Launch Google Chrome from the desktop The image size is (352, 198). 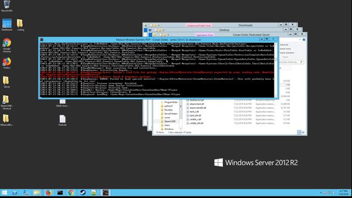coord(7,45)
